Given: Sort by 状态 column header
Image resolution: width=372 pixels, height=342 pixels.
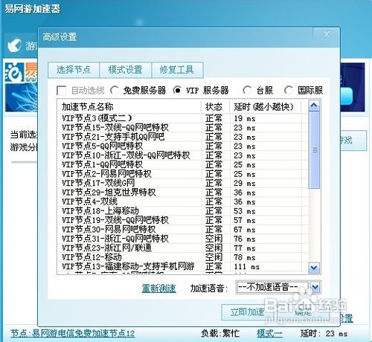Looking at the screenshot, I should pyautogui.click(x=215, y=107).
